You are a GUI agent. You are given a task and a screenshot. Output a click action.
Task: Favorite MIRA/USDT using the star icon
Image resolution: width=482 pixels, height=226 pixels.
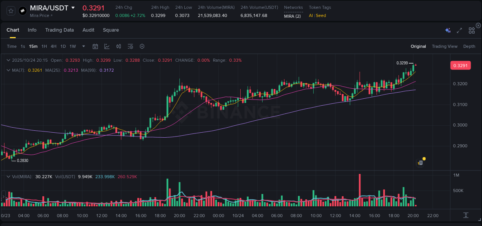(10, 10)
